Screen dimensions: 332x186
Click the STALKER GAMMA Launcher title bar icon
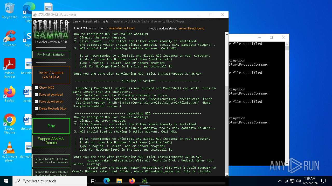coord(35,15)
